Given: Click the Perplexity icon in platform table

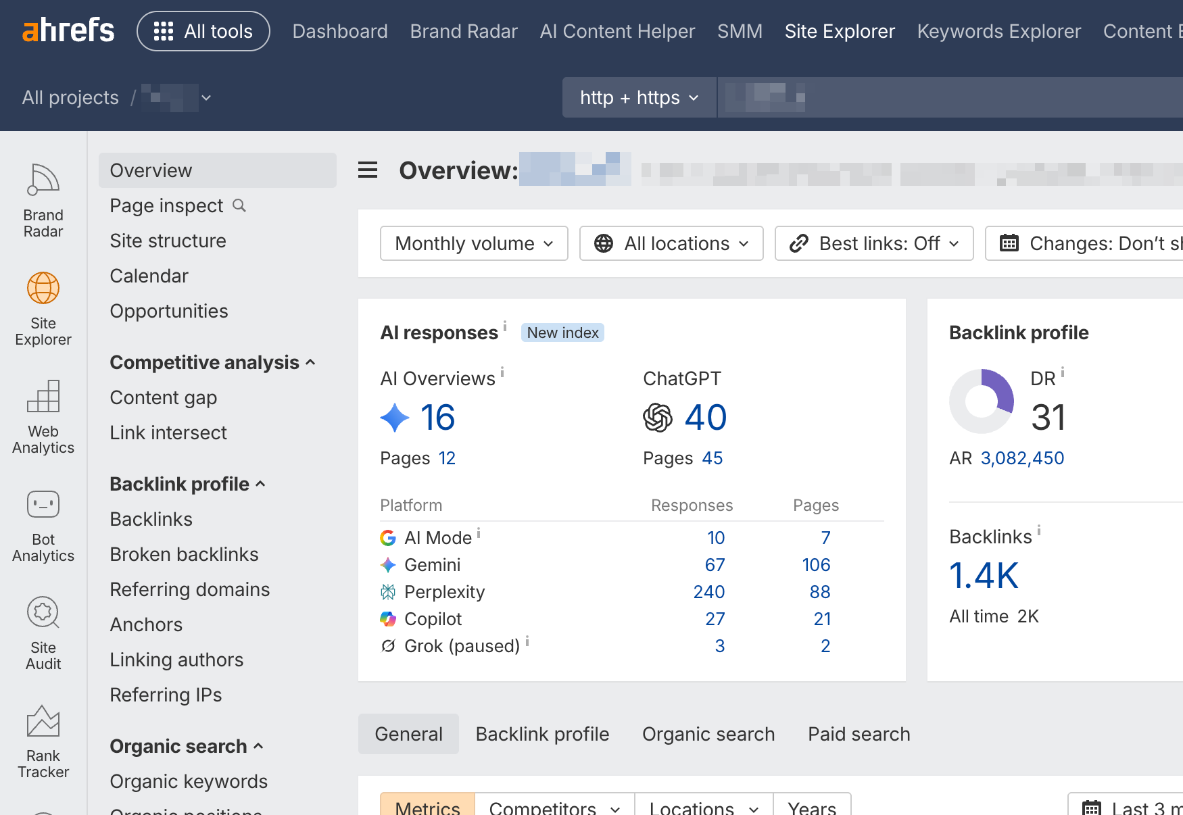Looking at the screenshot, I should 388,592.
